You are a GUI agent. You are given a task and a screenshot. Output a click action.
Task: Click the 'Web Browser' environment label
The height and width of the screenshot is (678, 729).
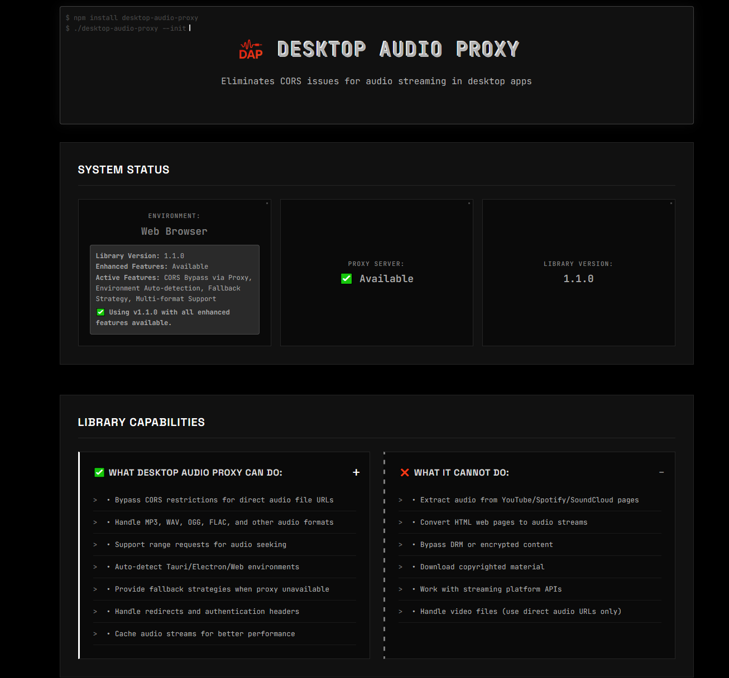(x=174, y=231)
